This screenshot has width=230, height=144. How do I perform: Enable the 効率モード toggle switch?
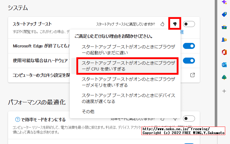pos(189,118)
